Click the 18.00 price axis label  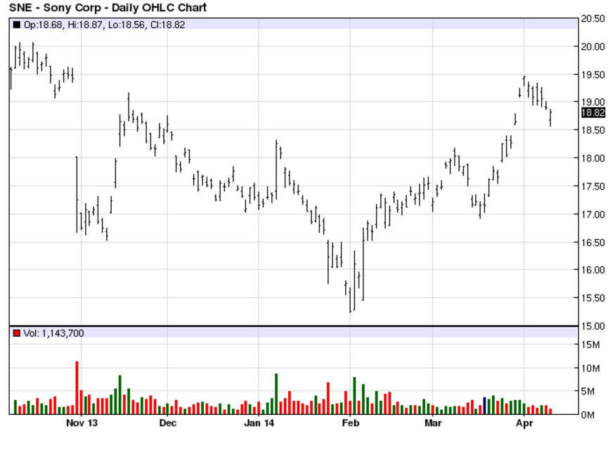point(593,158)
